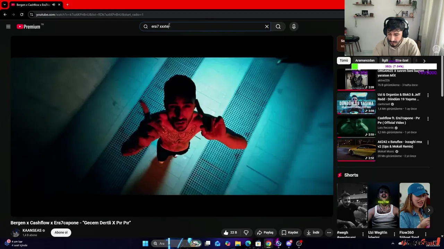Open Uzi & Organize & Blok3 video title

pos(399,97)
